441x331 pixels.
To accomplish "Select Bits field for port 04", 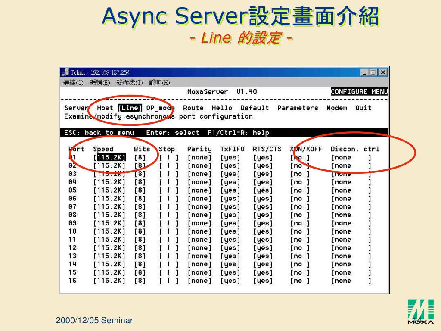I will pos(140,182).
